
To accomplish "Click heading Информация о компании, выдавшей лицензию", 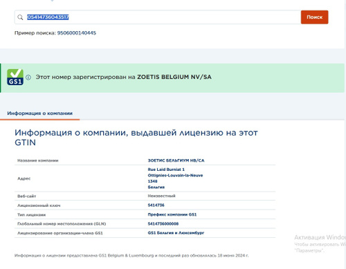I will (x=136, y=138).
